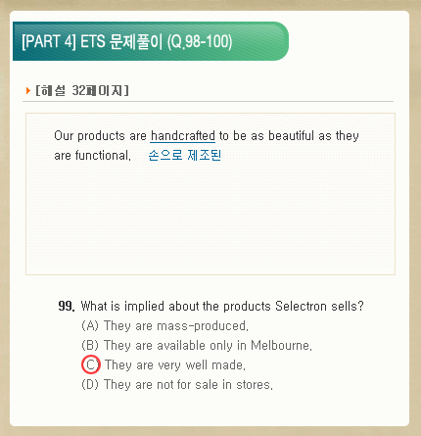Click the PART 4 ETS 문제풀이 header banner
Image resolution: width=421 pixels, height=436 pixels.
151,41
